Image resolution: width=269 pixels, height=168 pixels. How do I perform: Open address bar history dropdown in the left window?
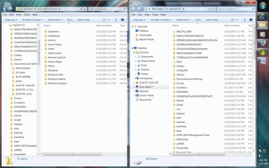[x=81, y=9]
